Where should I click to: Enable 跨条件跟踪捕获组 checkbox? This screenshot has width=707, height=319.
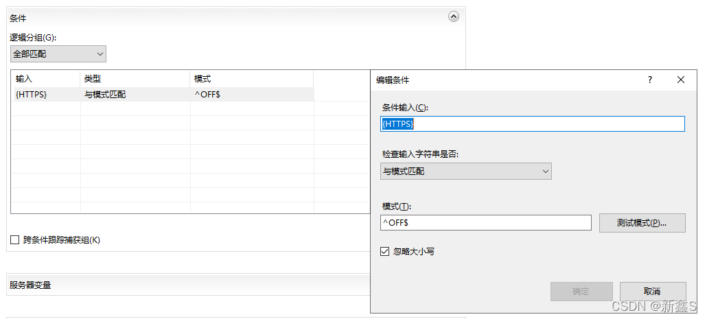coord(15,240)
